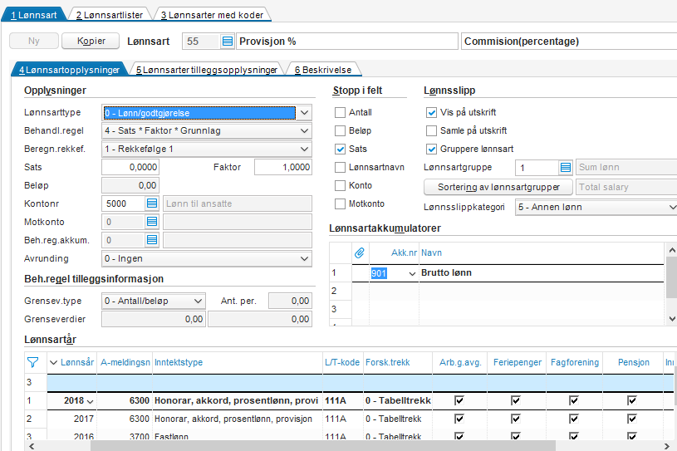Open the Beregn.rekkef. dropdown
The height and width of the screenshot is (451, 677).
pyautogui.click(x=304, y=149)
